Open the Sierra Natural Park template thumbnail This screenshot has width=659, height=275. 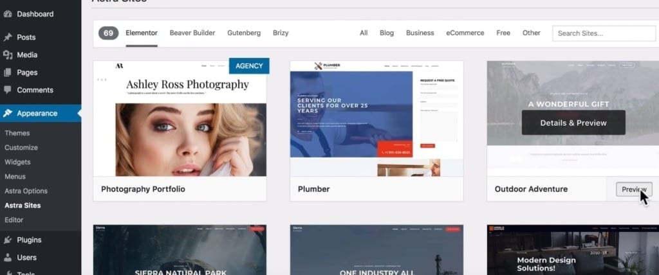coord(180,250)
